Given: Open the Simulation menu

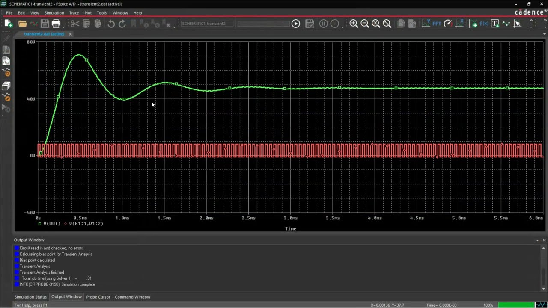Looking at the screenshot, I should (x=54, y=13).
